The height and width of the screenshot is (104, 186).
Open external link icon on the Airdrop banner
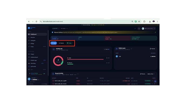tap(155, 32)
